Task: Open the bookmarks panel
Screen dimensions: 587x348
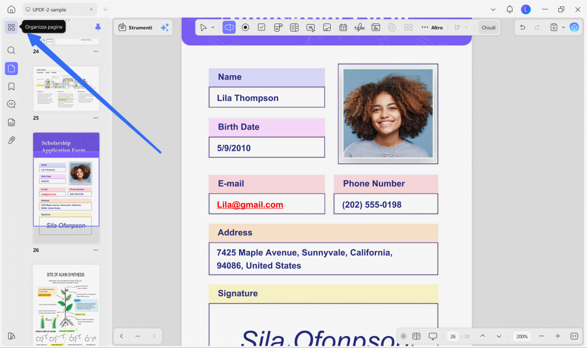Action: click(x=11, y=87)
